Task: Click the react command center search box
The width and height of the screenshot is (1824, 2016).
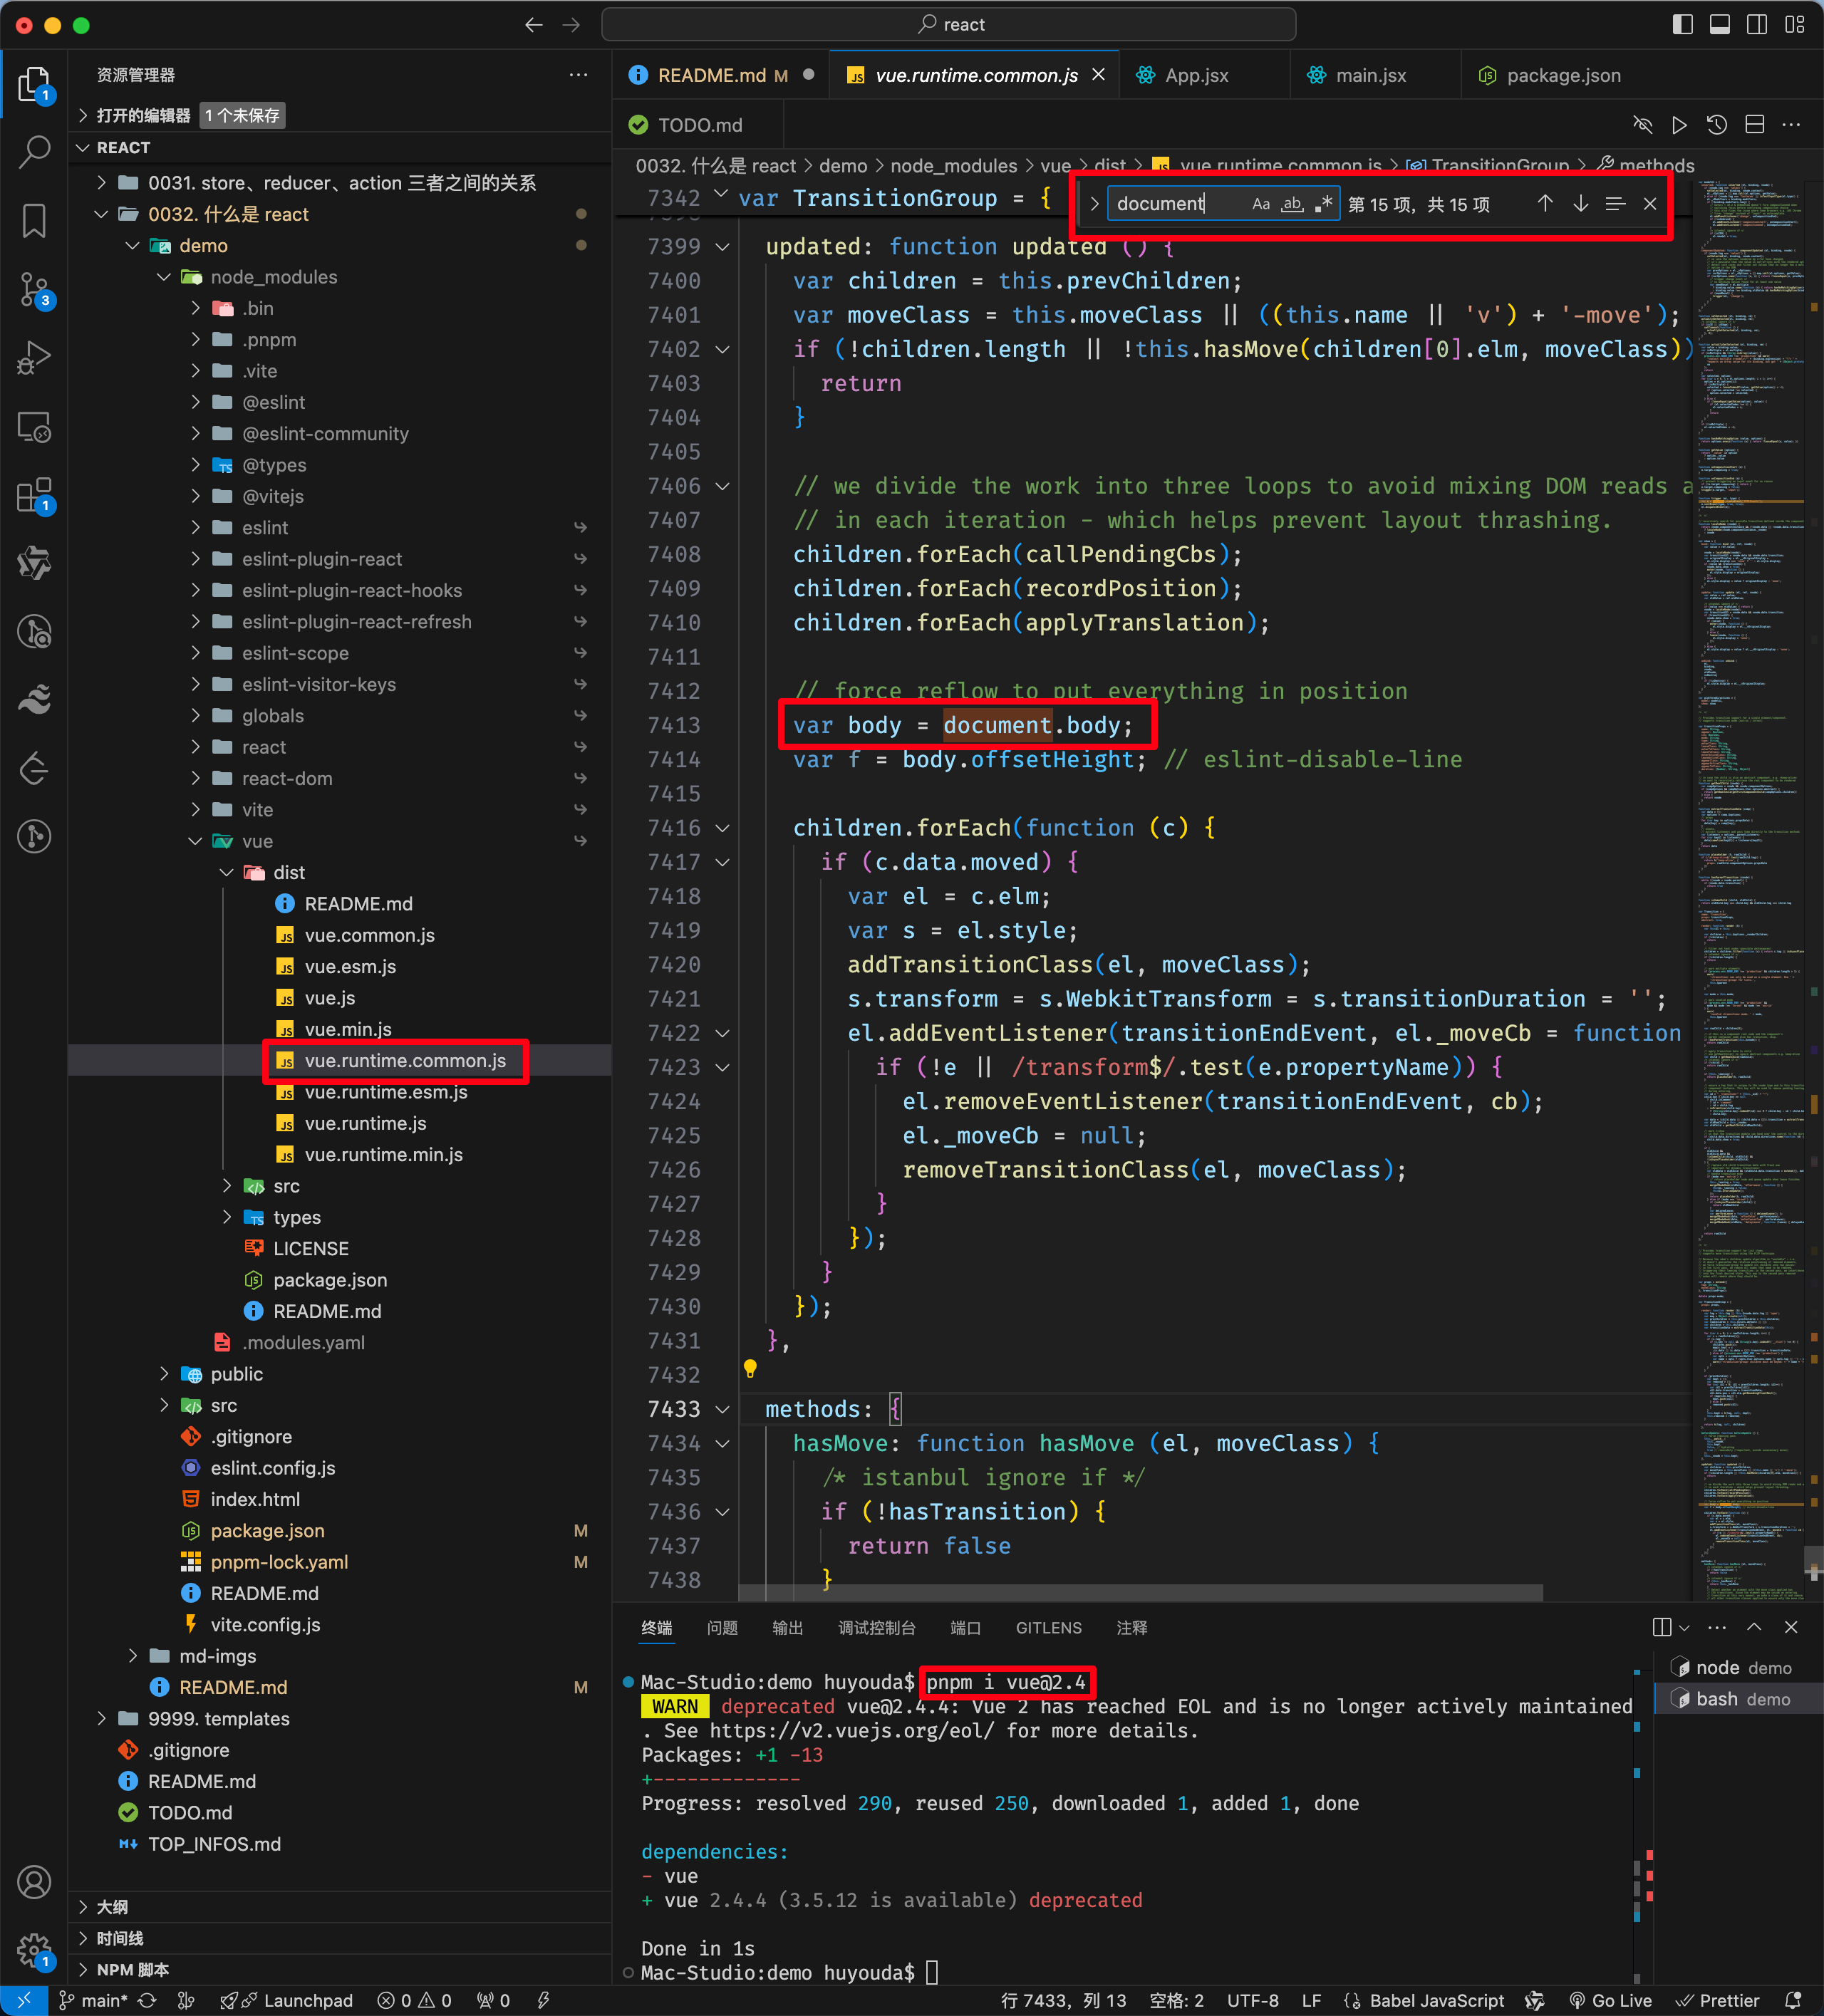Action: click(949, 25)
